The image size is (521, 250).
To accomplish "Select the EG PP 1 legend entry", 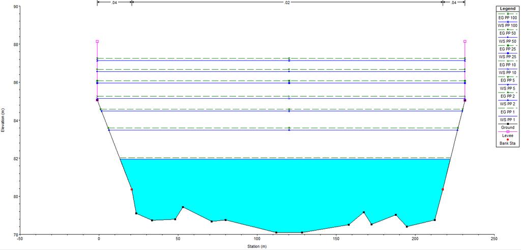I will point(507,112).
